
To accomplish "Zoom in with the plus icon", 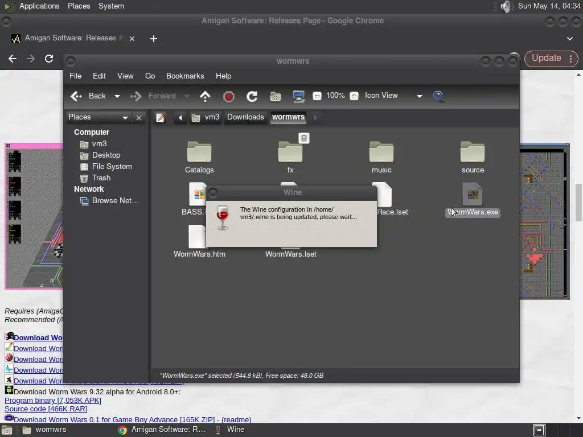I will pos(354,96).
